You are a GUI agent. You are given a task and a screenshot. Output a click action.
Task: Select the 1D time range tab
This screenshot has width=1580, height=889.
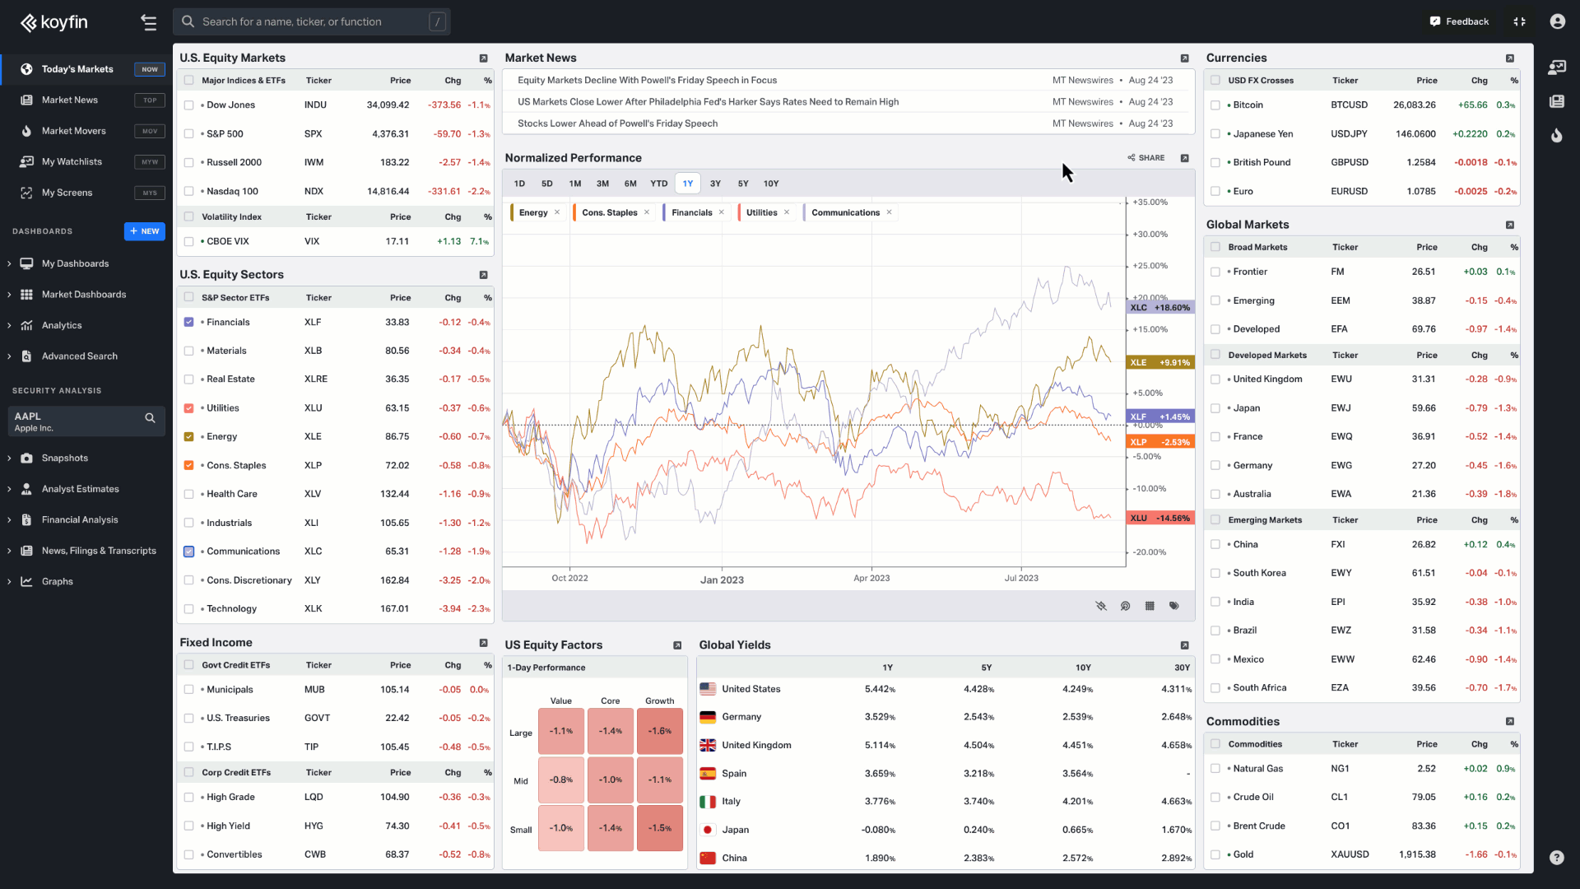pyautogui.click(x=519, y=184)
